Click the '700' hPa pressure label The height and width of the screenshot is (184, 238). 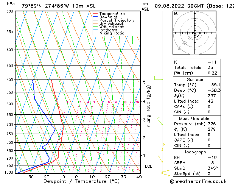click(10, 125)
